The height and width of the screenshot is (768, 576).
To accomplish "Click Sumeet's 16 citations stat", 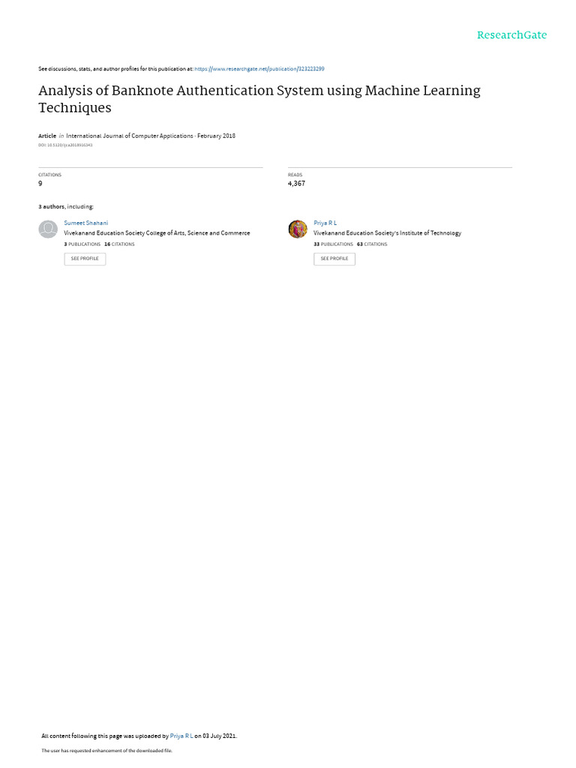I will coord(119,244).
